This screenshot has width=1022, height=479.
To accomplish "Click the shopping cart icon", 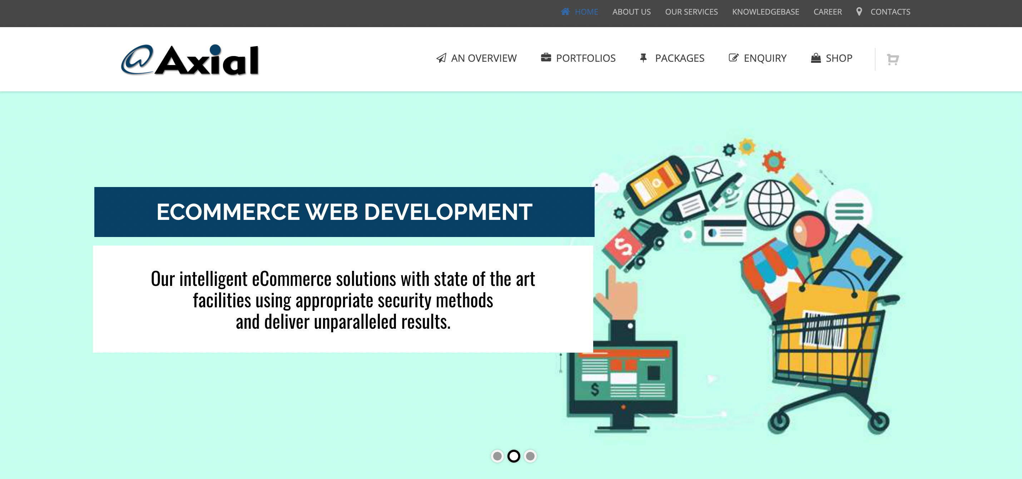I will (893, 59).
